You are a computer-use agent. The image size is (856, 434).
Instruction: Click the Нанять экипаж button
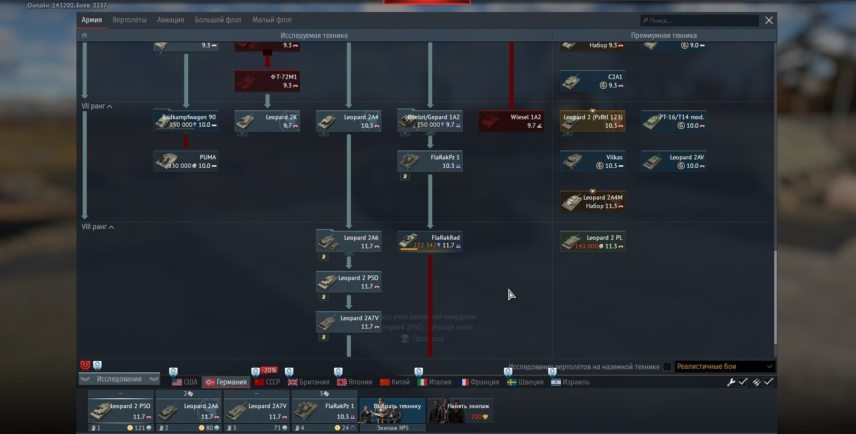pyautogui.click(x=461, y=411)
